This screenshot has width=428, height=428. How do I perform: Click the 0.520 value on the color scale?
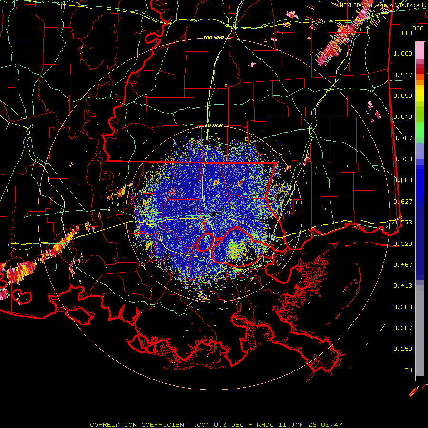click(403, 244)
